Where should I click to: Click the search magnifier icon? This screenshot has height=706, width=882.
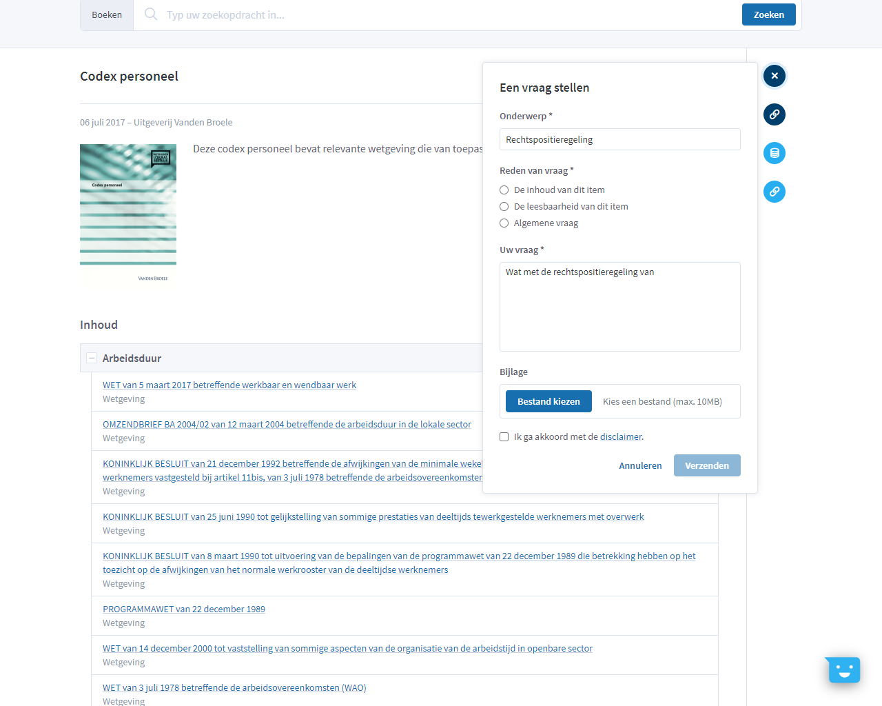(x=150, y=14)
